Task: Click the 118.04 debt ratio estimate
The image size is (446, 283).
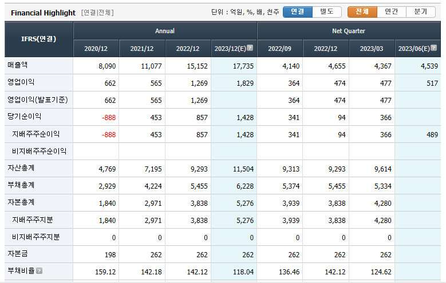Action: 243,272
